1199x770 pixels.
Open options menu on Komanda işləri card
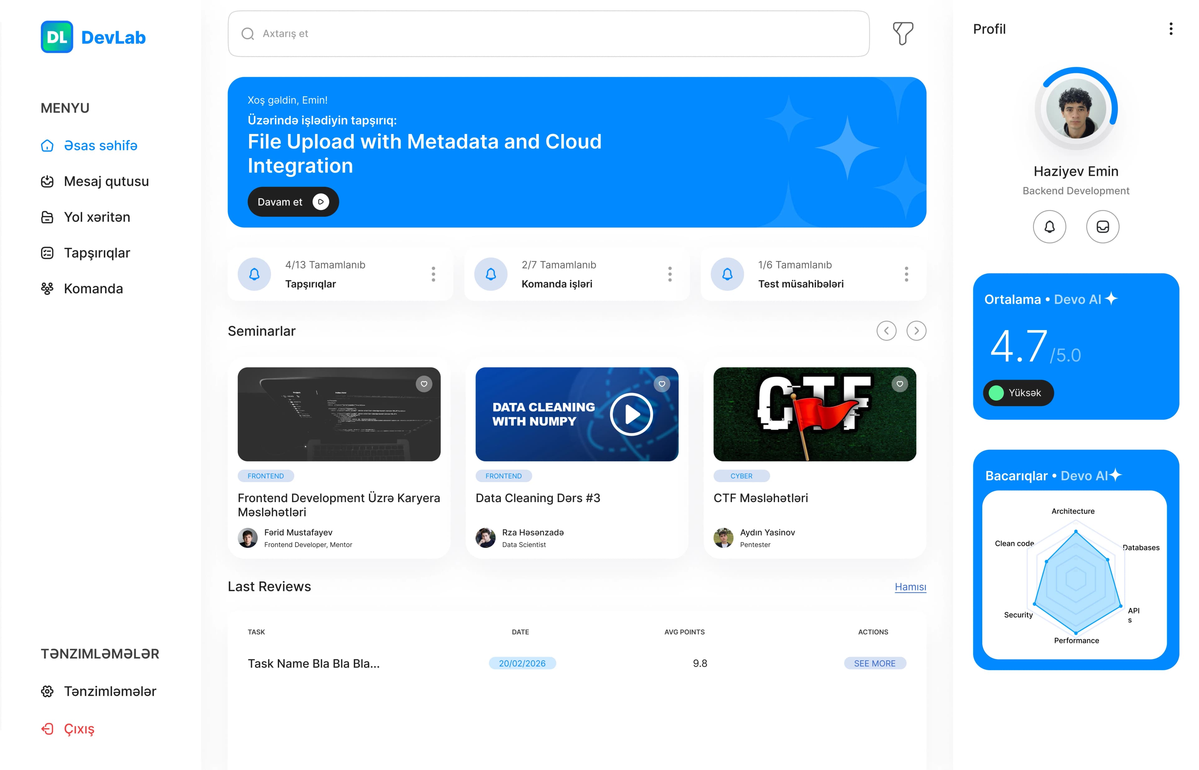coord(669,274)
